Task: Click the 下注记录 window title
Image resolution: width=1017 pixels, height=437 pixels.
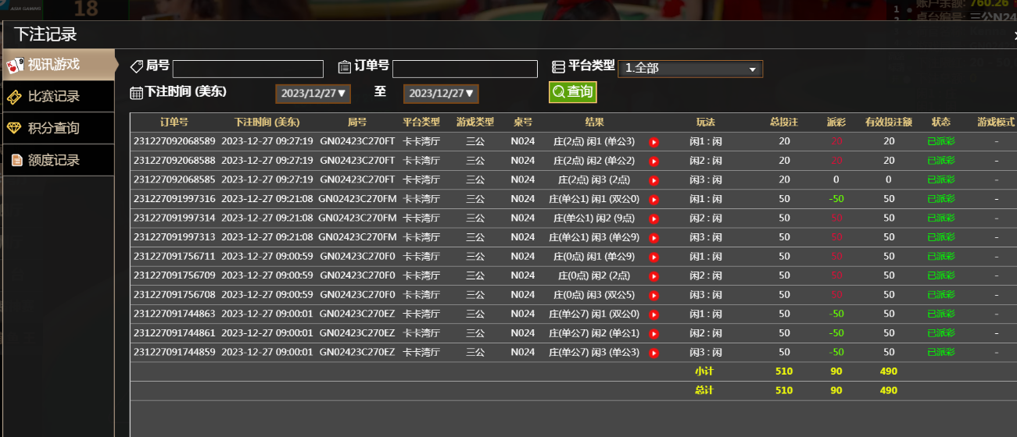Action: [45, 34]
